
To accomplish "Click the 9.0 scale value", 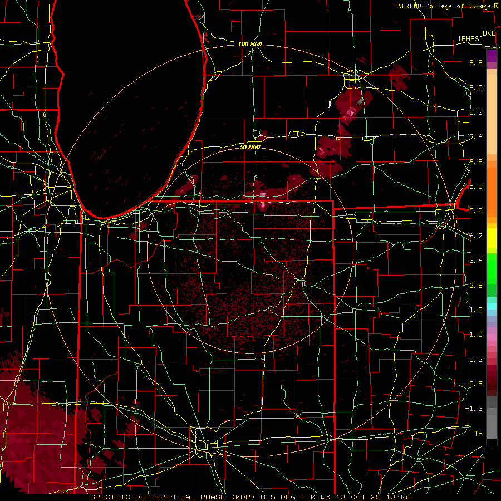I will (476, 87).
